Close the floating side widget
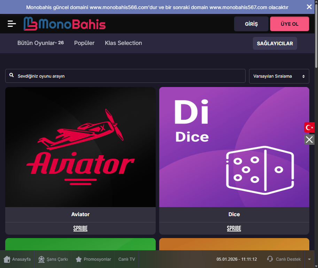Screen dimensions: 318x268 (309, 140)
